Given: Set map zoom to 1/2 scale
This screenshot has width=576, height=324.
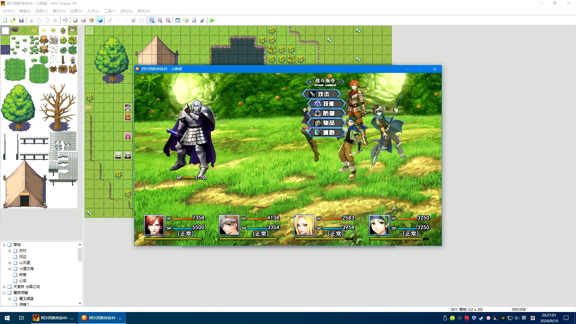Looking at the screenshot, I should coord(160,20).
